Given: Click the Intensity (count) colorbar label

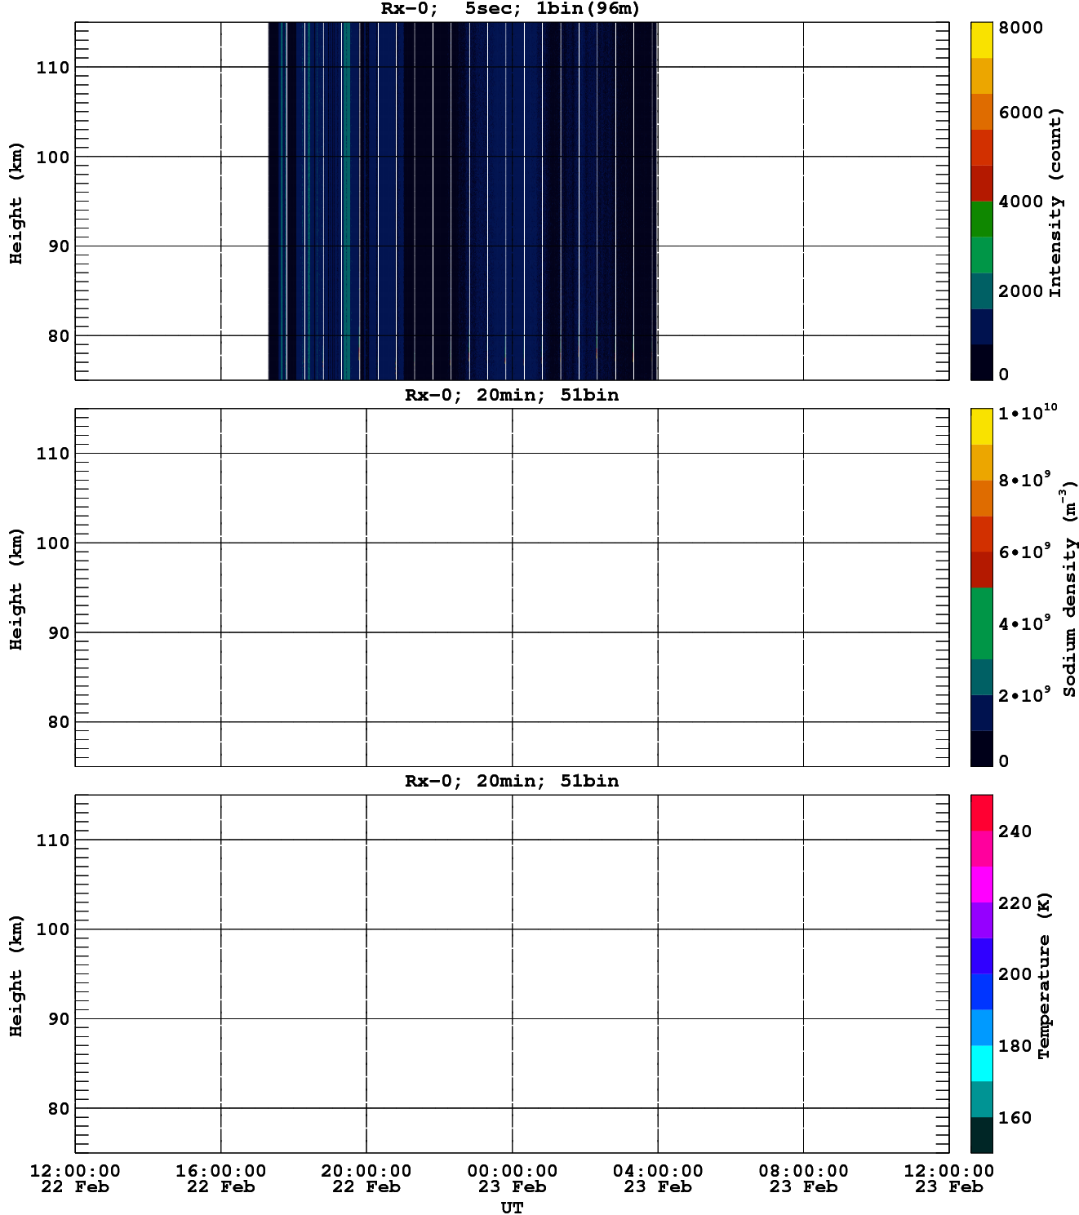Looking at the screenshot, I should point(1055,202).
